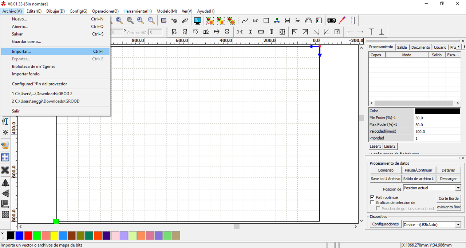The height and width of the screenshot is (248, 466).
Task: Click the asterisk point tool icon
Action: pyautogui.click(x=5, y=132)
